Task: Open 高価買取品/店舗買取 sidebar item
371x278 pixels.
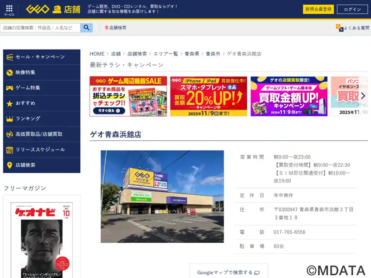Action: 42,134
